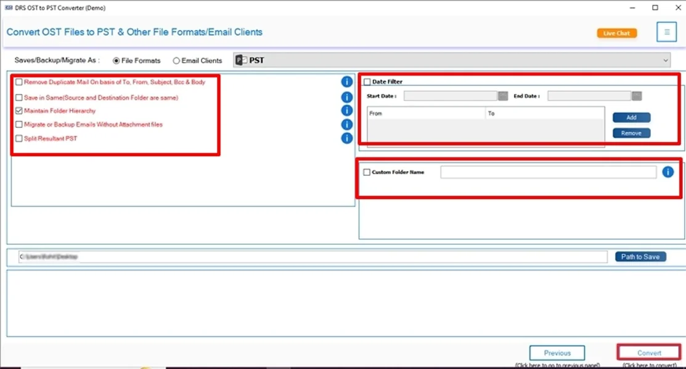The height and width of the screenshot is (369, 686).
Task: Check the Date Filter option
Action: pos(367,81)
